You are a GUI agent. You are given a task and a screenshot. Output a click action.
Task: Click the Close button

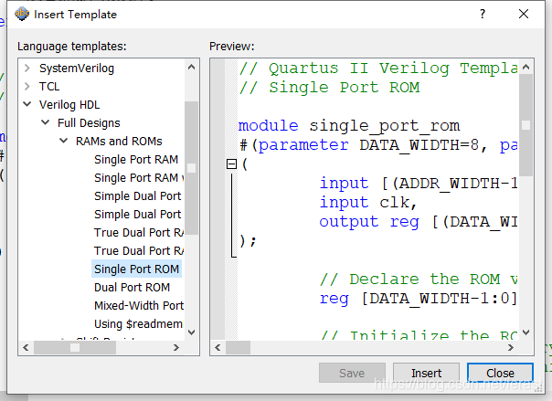click(500, 373)
